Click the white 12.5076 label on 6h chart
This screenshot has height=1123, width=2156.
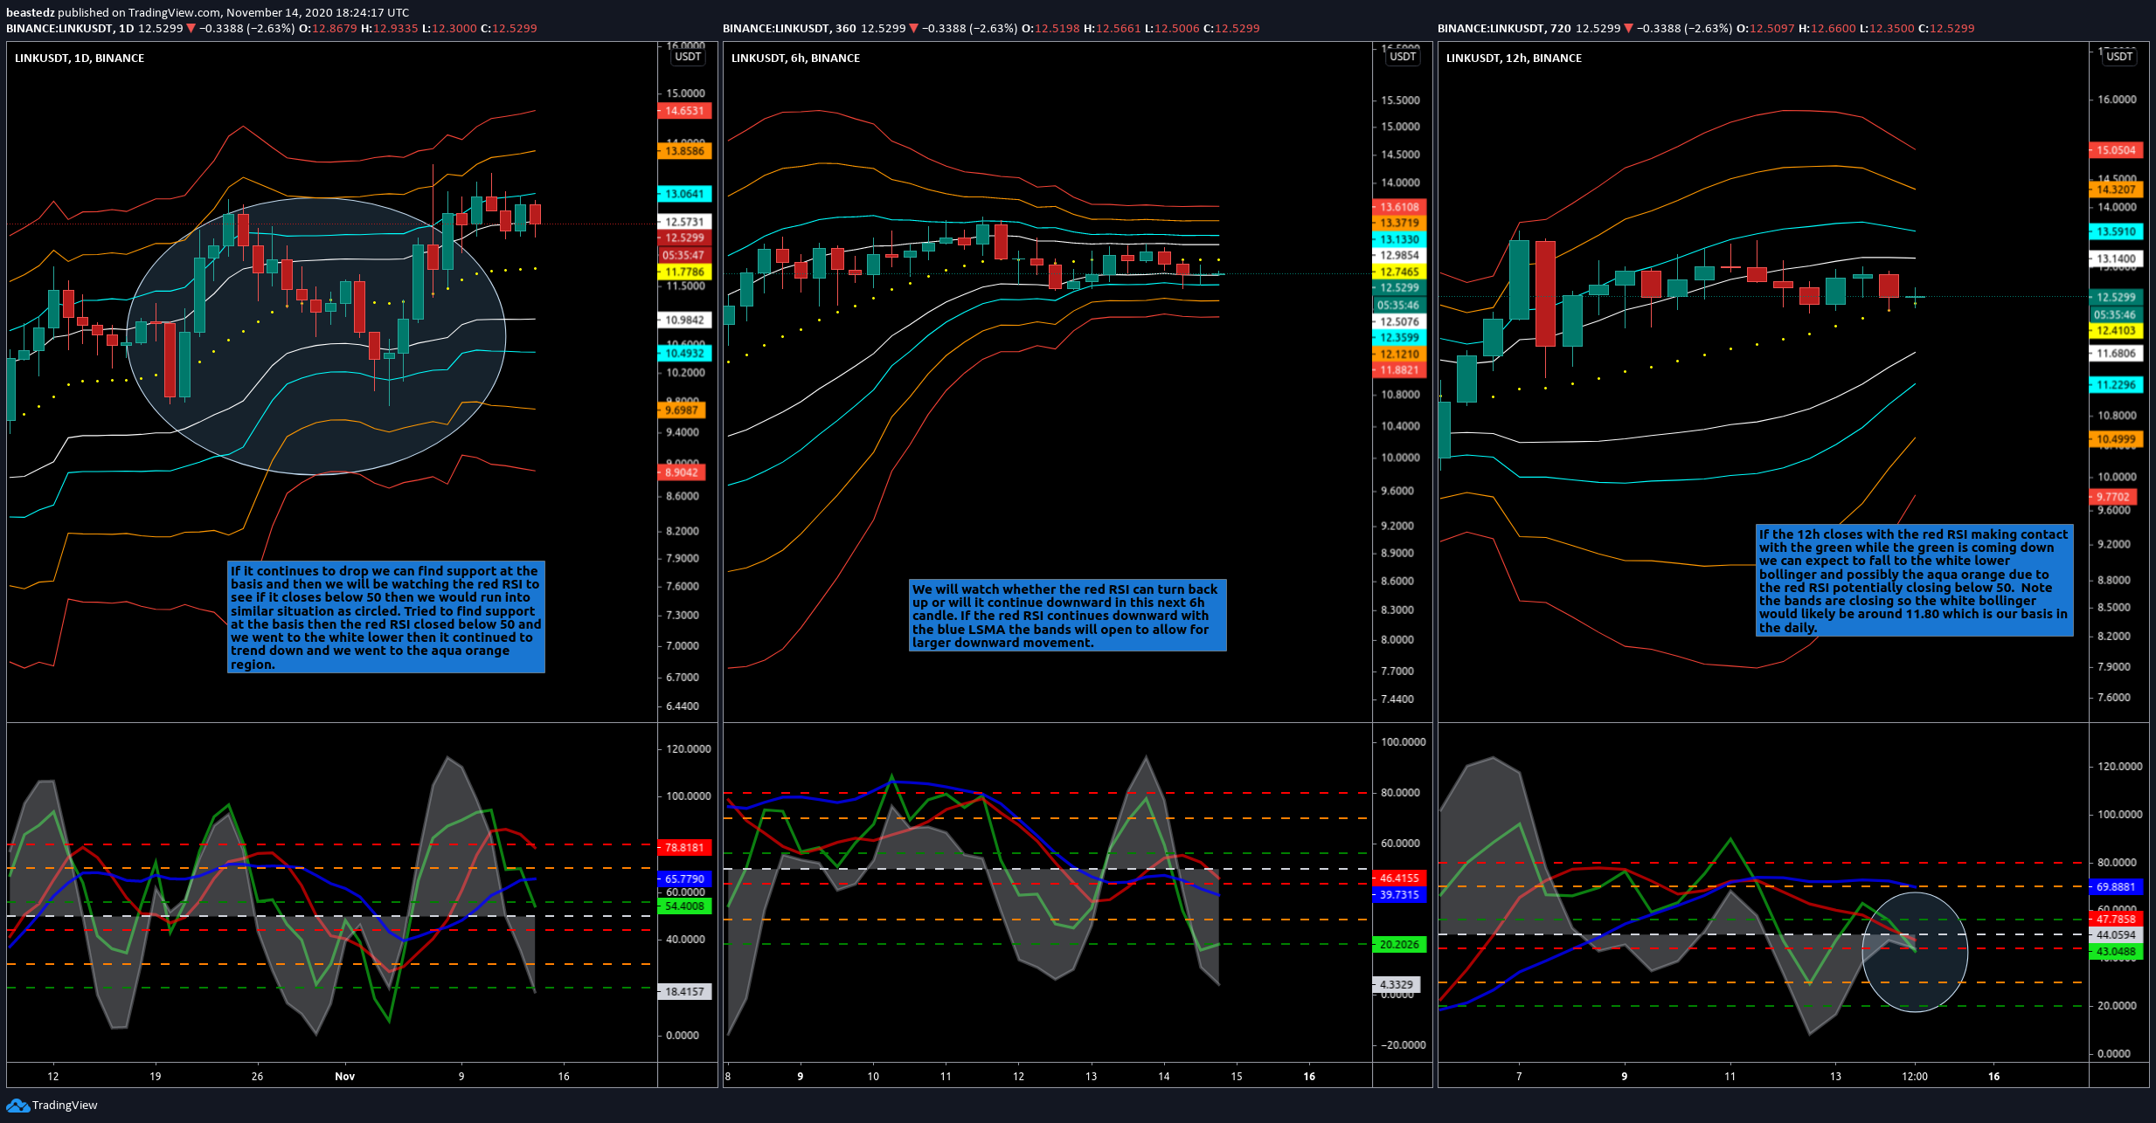(1399, 321)
